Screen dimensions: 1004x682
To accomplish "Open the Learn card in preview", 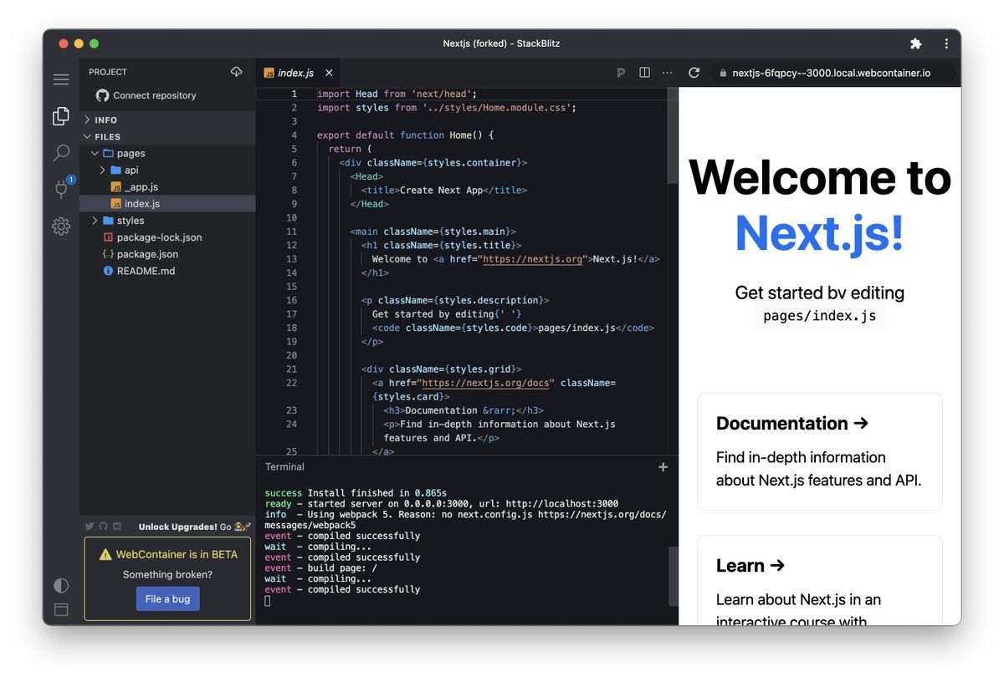I will point(820,580).
